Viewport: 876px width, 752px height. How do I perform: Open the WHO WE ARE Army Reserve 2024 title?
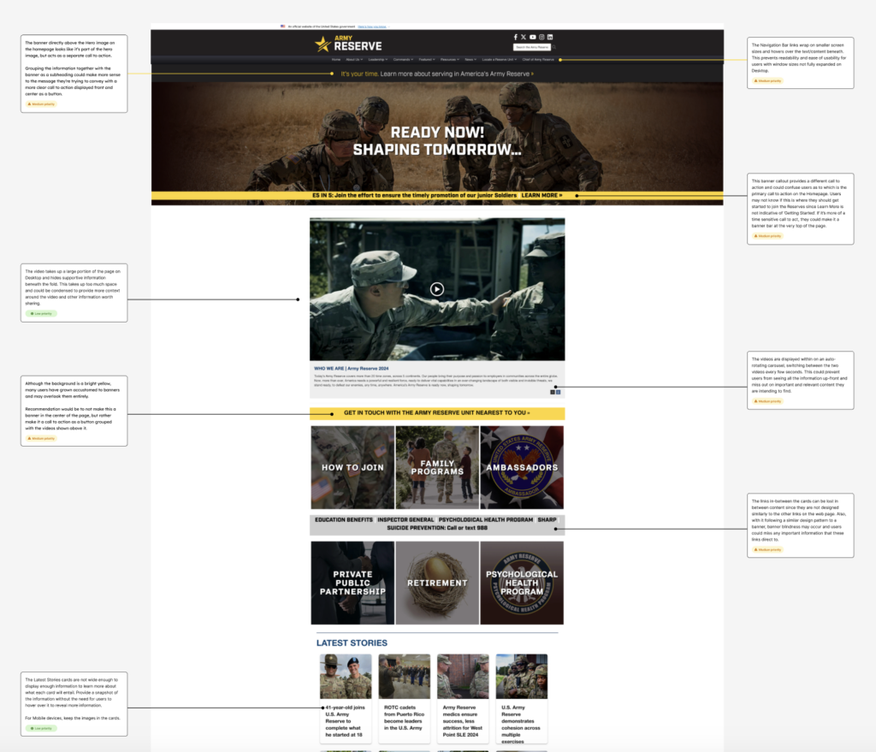[351, 369]
